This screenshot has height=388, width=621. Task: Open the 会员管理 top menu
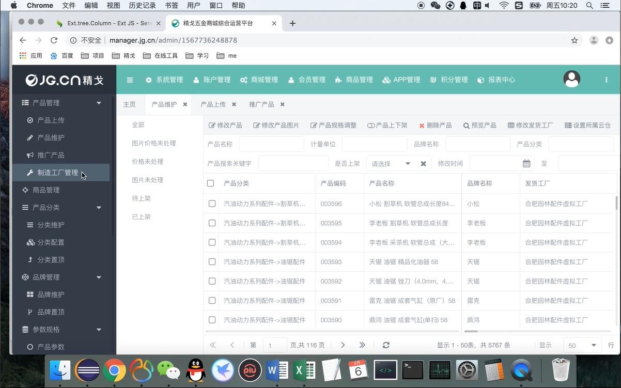(x=307, y=80)
